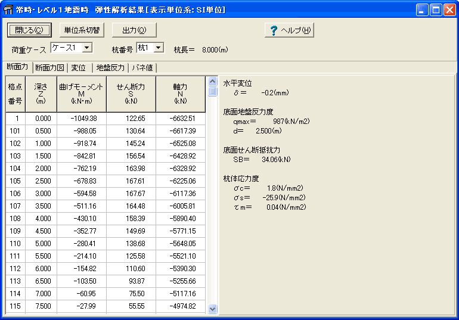This screenshot has height=320, width=459.
Task: Switch to the 断面力図 tab
Action: point(49,68)
